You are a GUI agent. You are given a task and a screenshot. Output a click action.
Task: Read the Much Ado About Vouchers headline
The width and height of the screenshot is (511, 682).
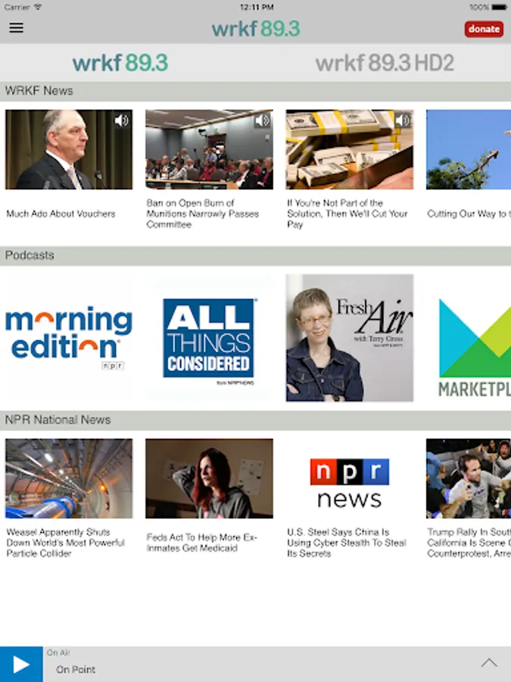(x=61, y=214)
